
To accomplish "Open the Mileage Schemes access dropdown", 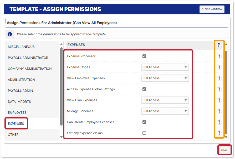I will point(165,111).
